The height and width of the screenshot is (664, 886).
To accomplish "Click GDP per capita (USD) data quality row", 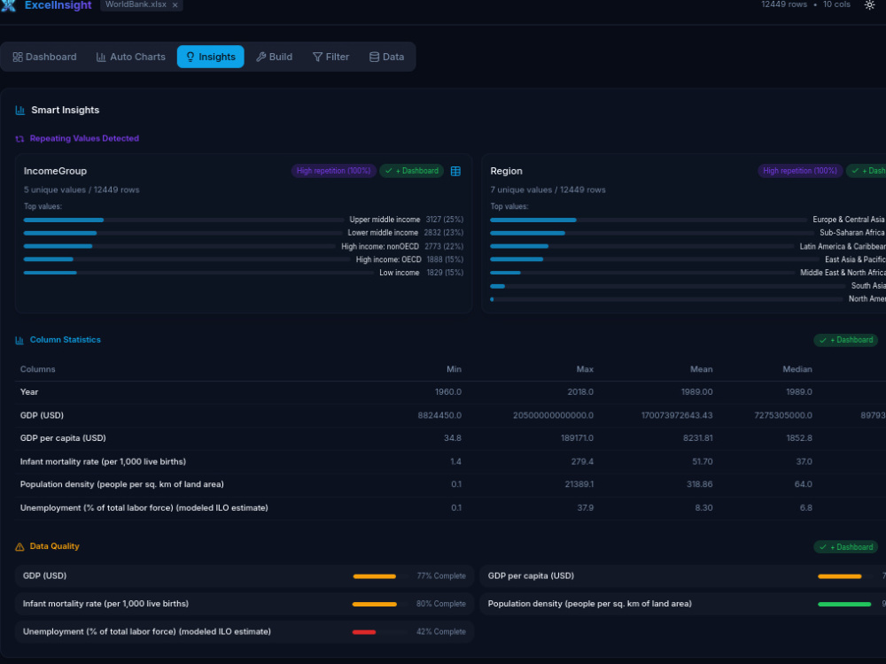I will pyautogui.click(x=682, y=576).
